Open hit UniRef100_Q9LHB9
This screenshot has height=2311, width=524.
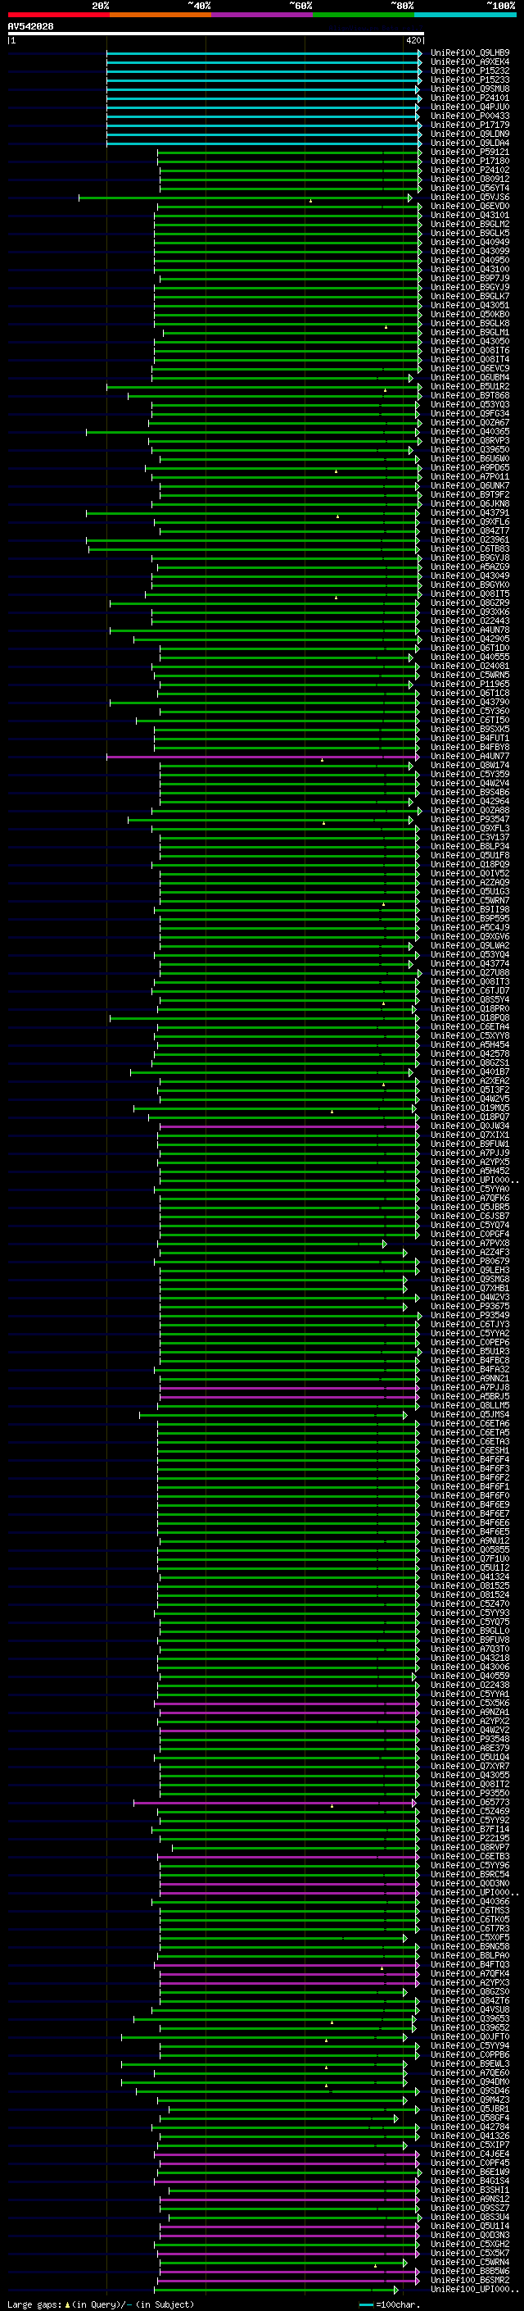click(x=470, y=53)
